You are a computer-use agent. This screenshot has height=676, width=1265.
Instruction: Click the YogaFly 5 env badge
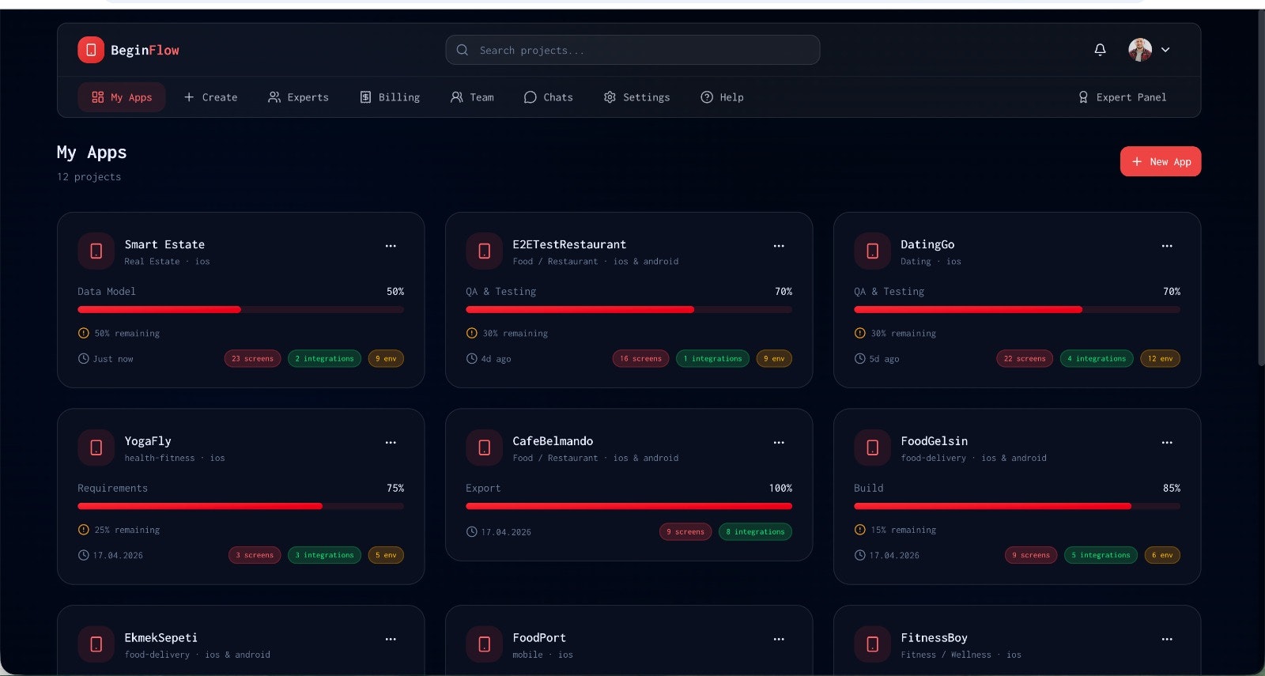386,555
